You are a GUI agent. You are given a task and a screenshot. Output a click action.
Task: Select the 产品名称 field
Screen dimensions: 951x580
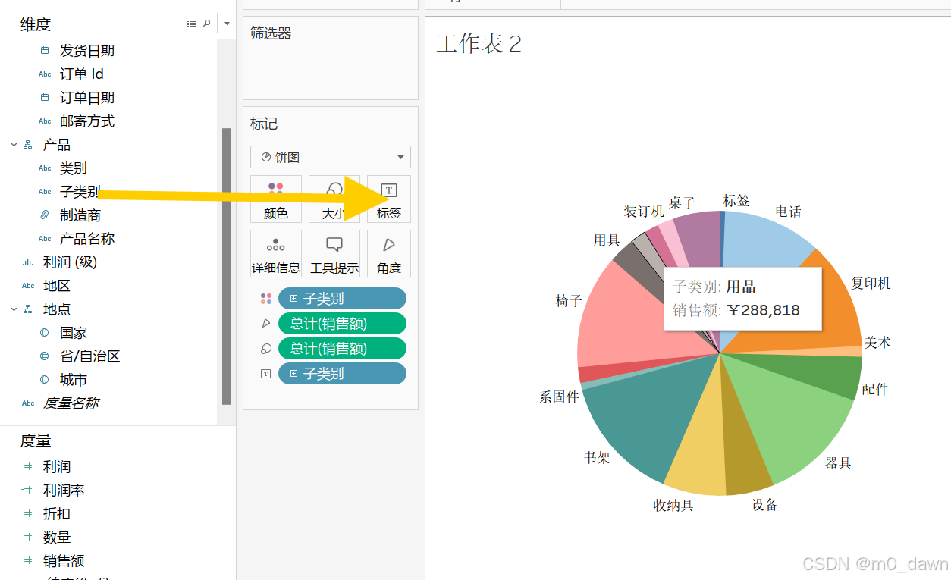pos(87,239)
